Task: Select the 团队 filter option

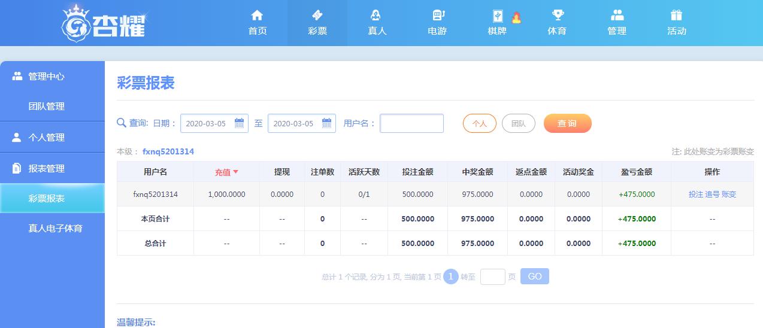Action: pos(519,123)
